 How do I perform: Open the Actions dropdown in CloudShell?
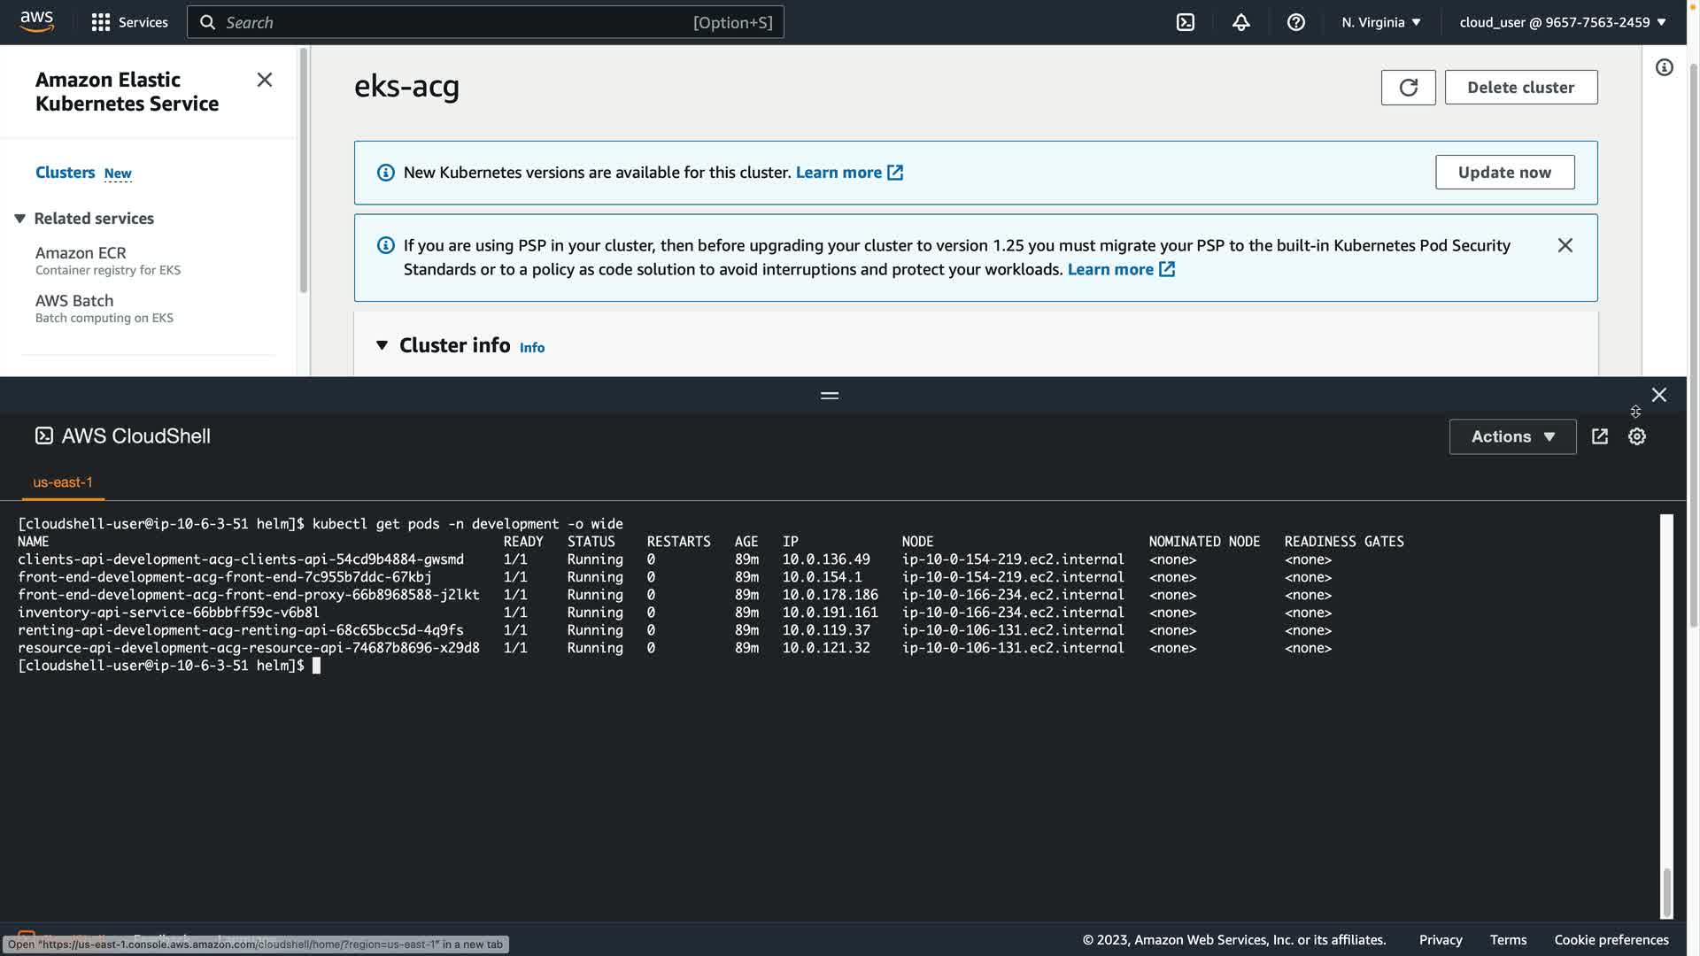(1511, 436)
